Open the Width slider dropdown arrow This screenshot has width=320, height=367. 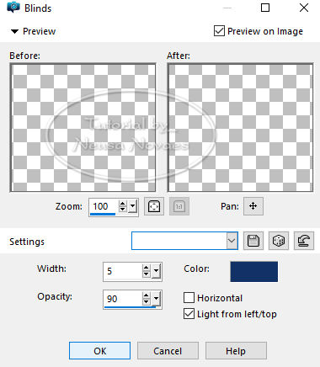click(157, 271)
